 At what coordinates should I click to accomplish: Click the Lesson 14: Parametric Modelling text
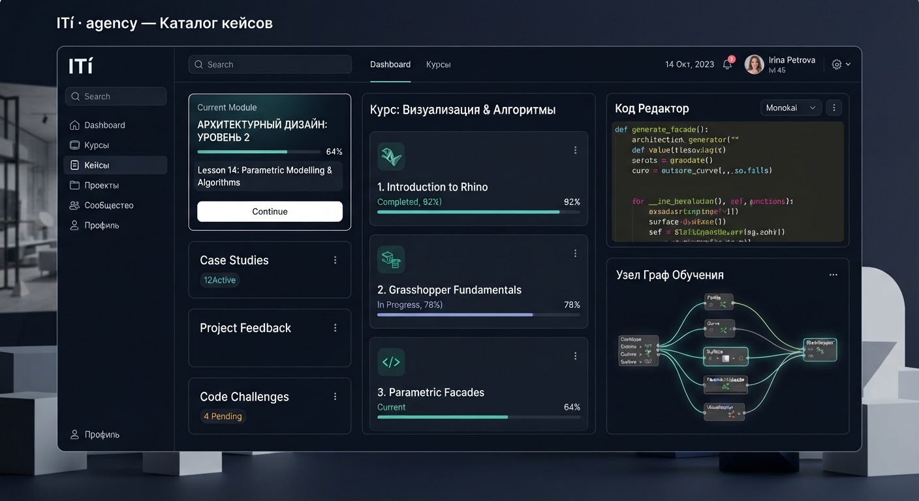(265, 176)
